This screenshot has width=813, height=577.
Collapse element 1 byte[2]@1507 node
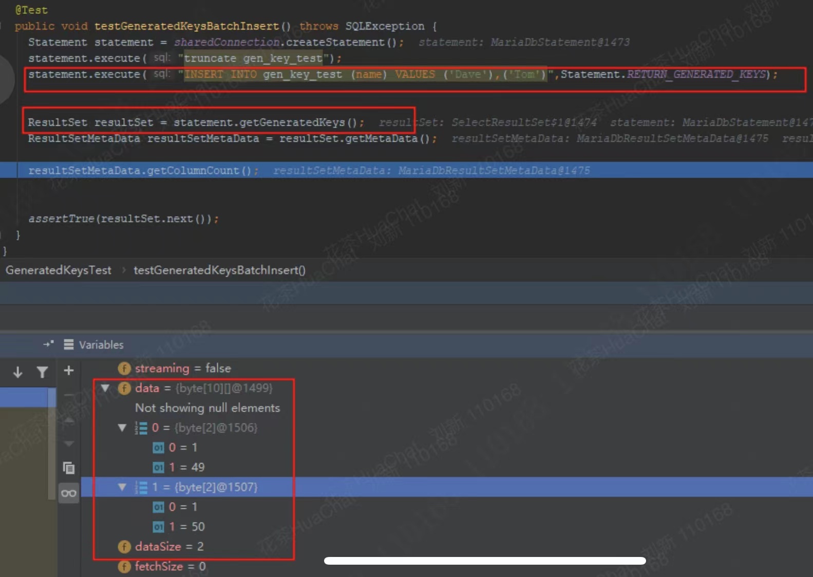click(122, 487)
